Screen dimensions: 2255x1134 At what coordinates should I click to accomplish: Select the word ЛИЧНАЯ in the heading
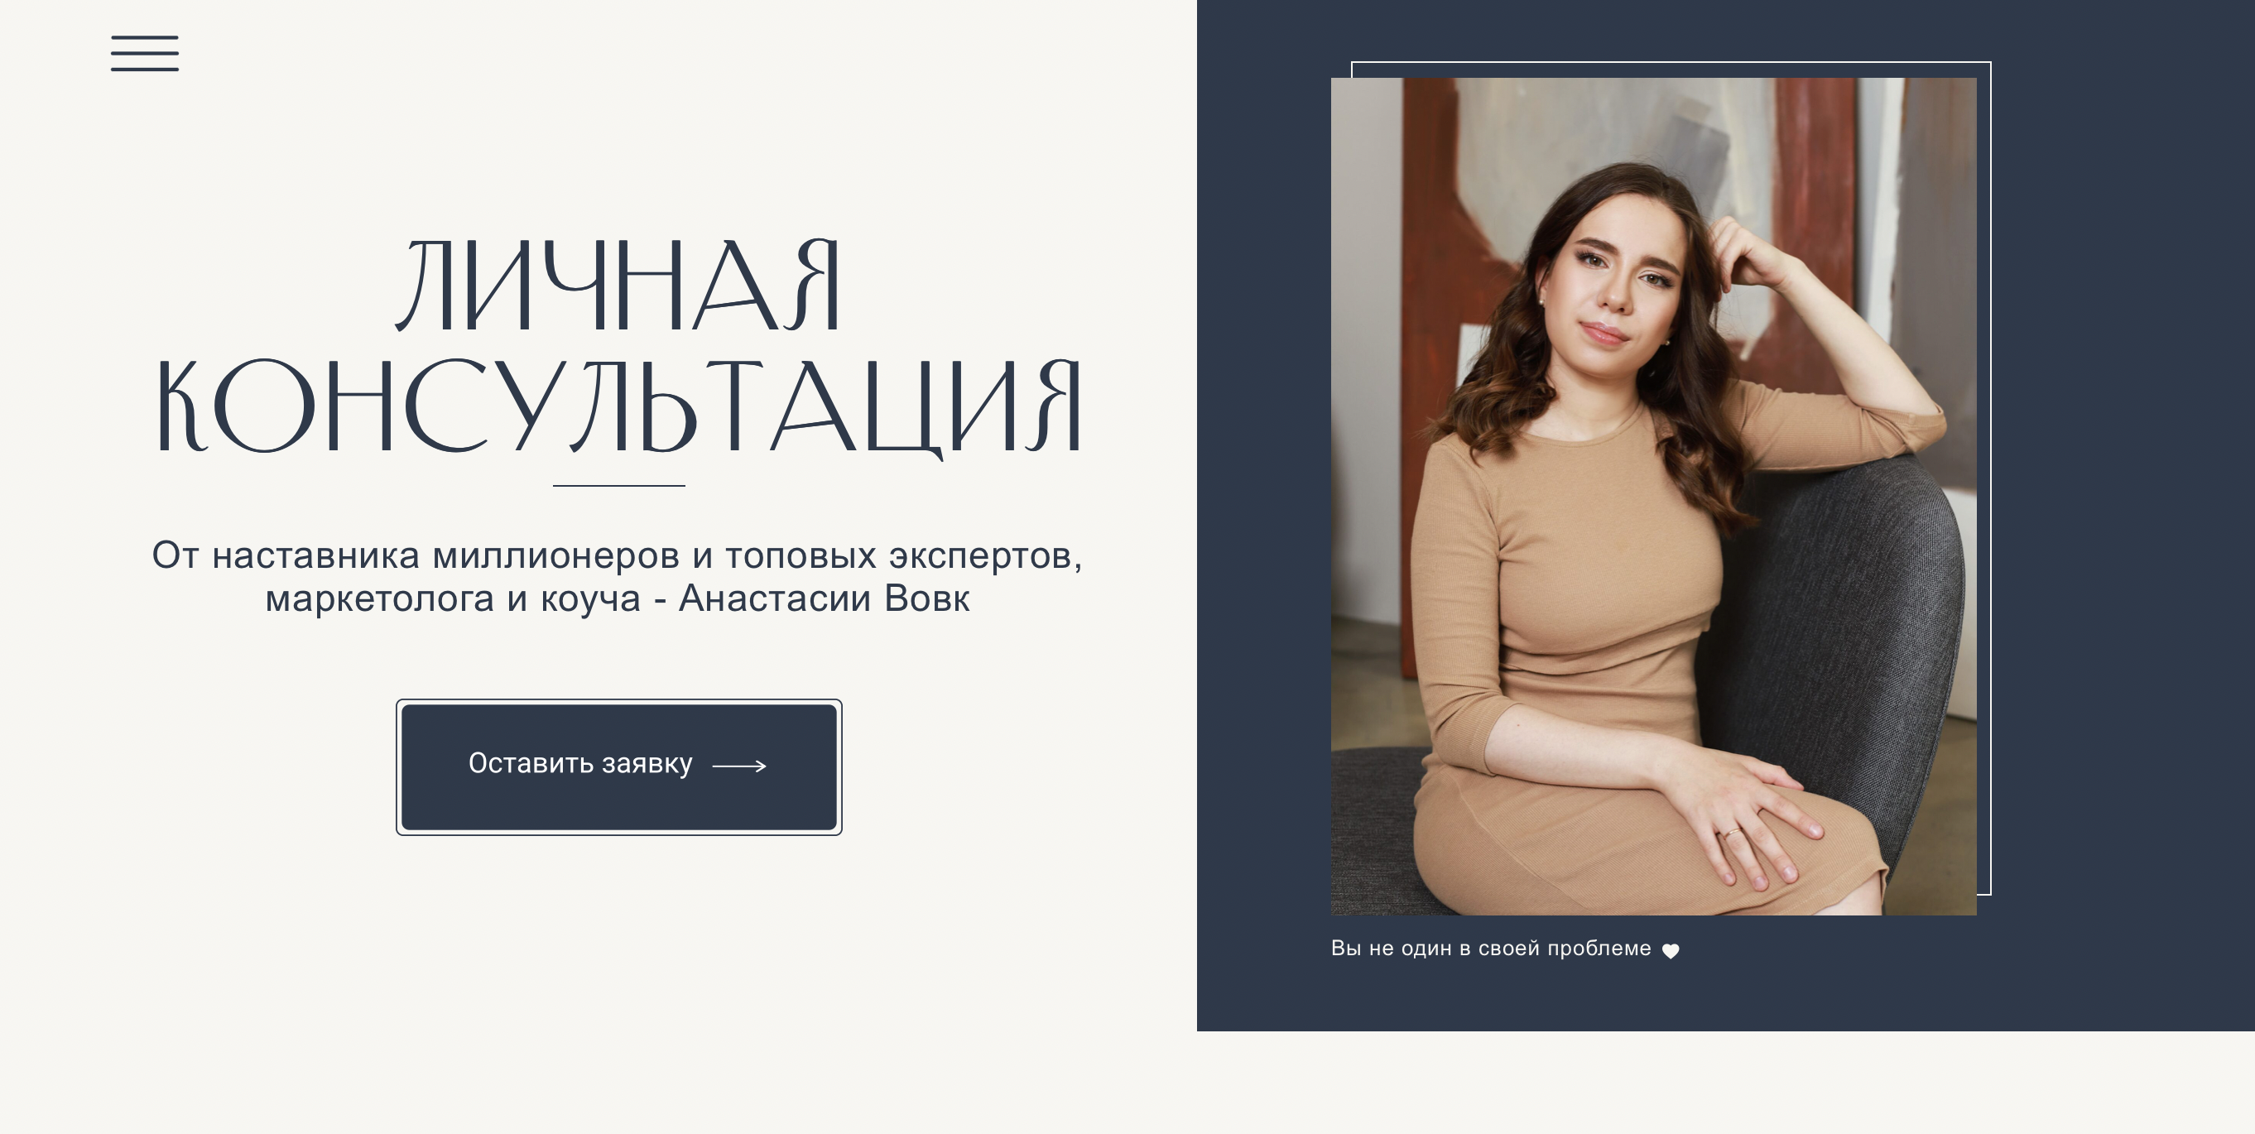pos(619,286)
